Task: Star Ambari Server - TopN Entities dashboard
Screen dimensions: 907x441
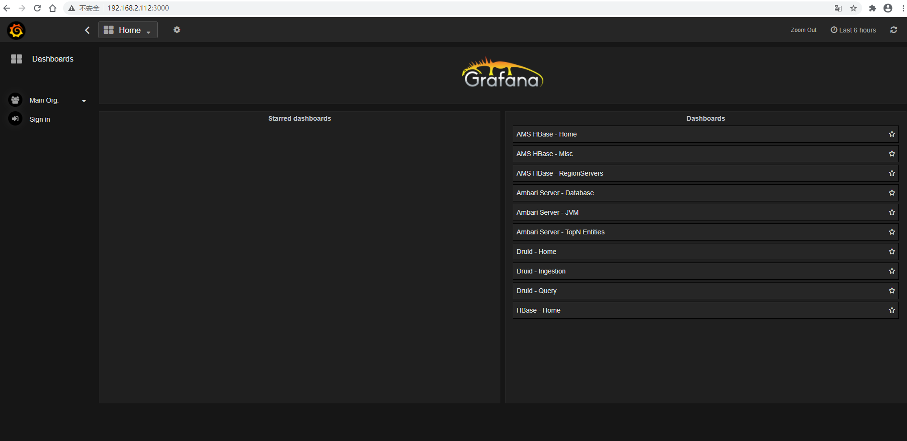Action: click(x=892, y=232)
